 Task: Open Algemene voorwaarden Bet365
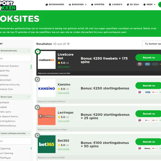(x=51, y=158)
